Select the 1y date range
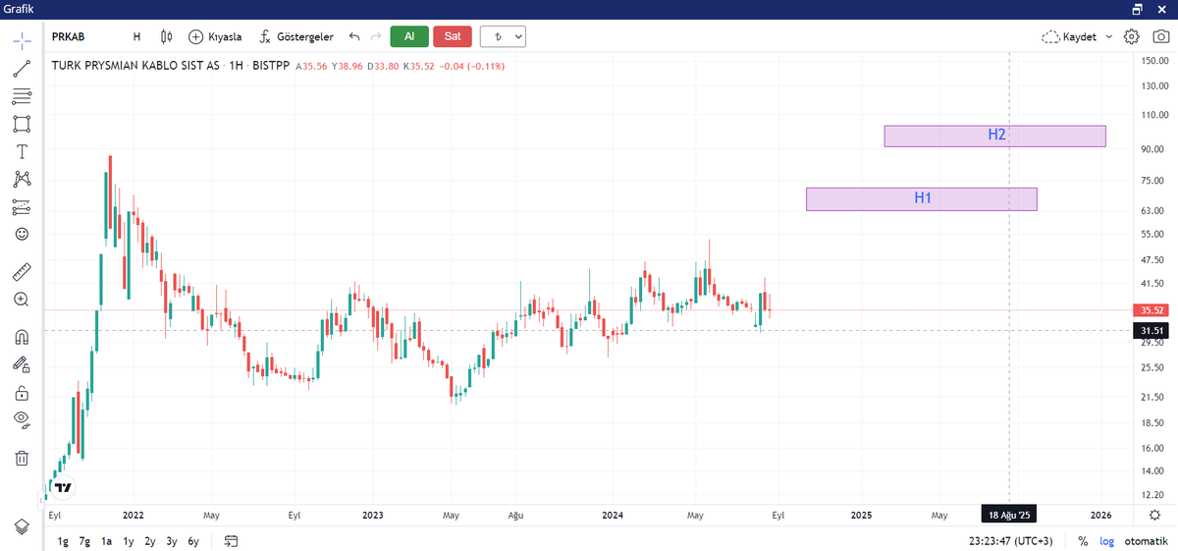Screen dimensions: 1178x551 coord(128,541)
